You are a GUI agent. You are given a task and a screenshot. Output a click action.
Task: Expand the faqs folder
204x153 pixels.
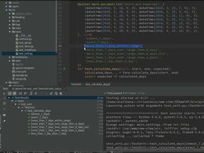(x=10, y=25)
